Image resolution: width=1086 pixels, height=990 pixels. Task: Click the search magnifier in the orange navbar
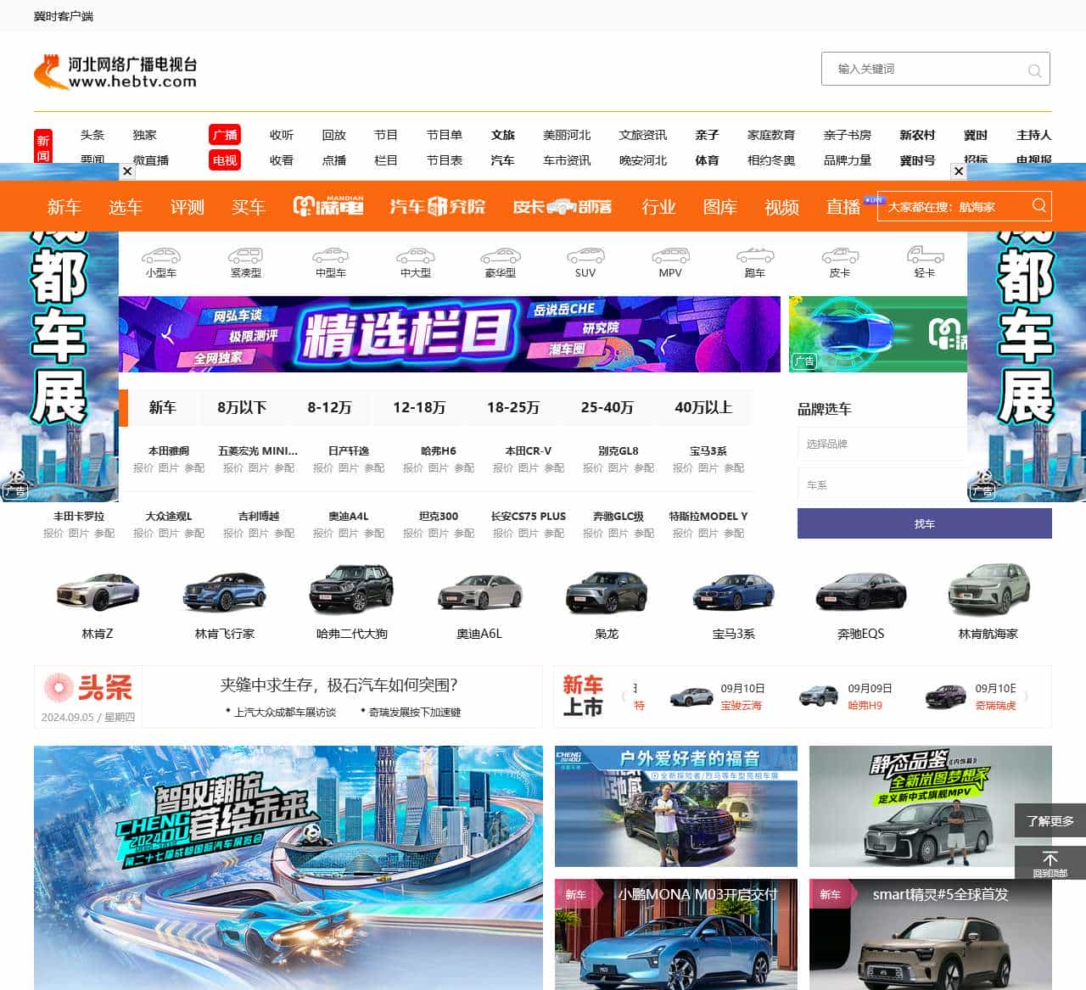pyautogui.click(x=1038, y=205)
